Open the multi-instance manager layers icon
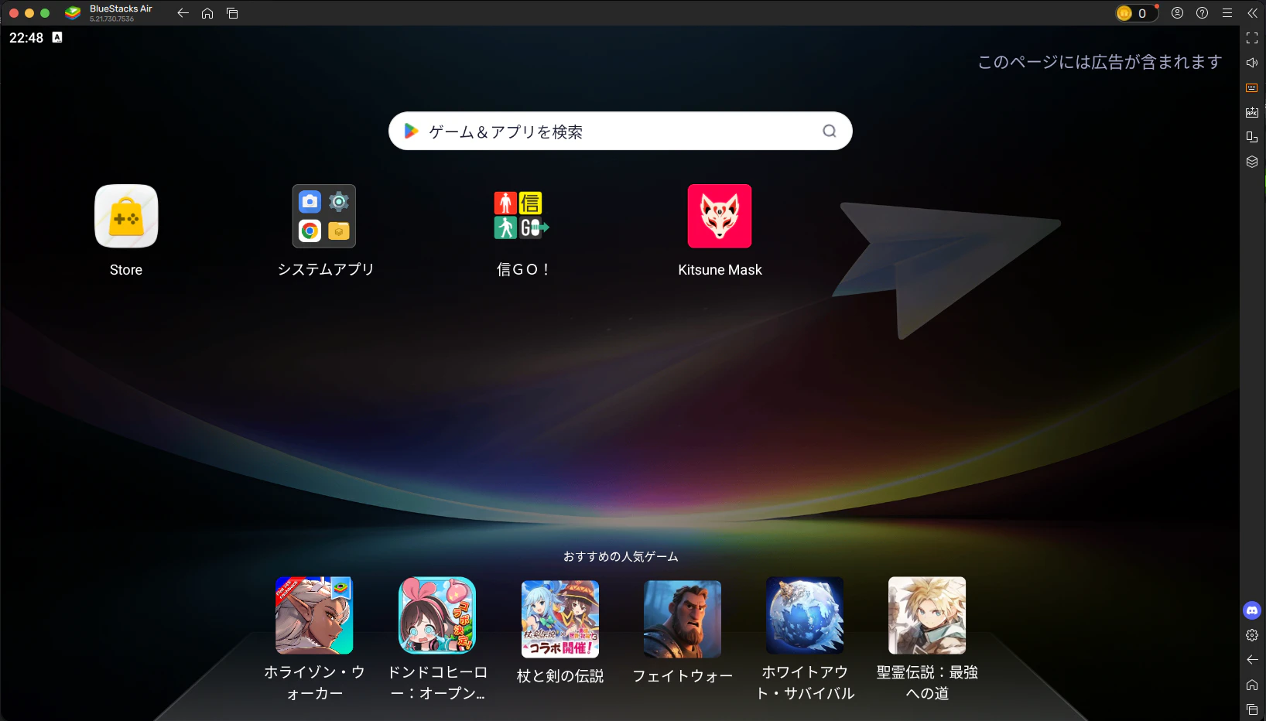 tap(1252, 162)
